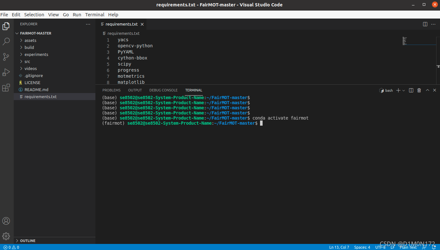440x250 pixels.
Task: Open the Run menu
Action: tap(77, 15)
